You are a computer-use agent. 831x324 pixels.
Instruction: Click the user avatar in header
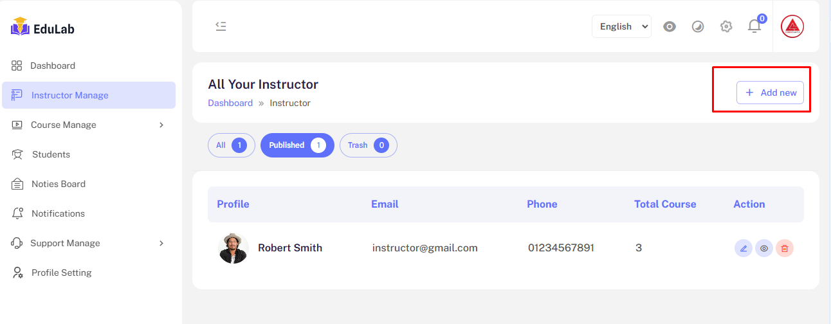click(x=792, y=26)
